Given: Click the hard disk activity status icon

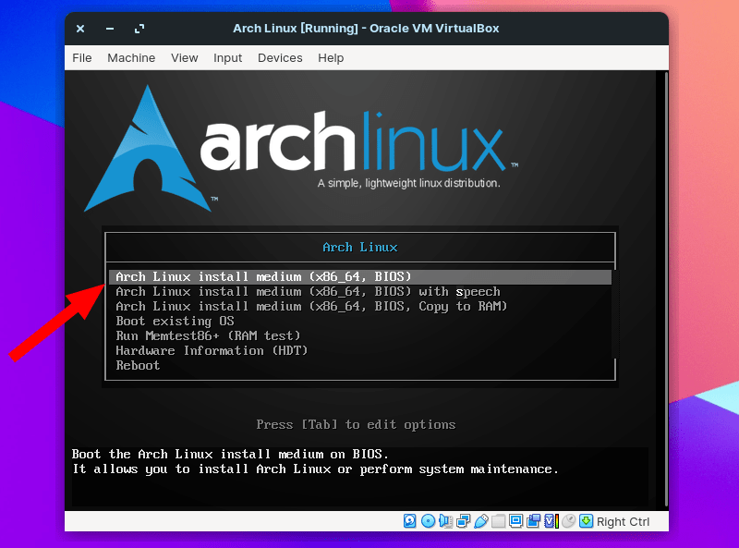Looking at the screenshot, I should [408, 521].
